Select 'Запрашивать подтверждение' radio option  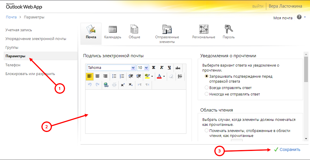[x=207, y=76]
